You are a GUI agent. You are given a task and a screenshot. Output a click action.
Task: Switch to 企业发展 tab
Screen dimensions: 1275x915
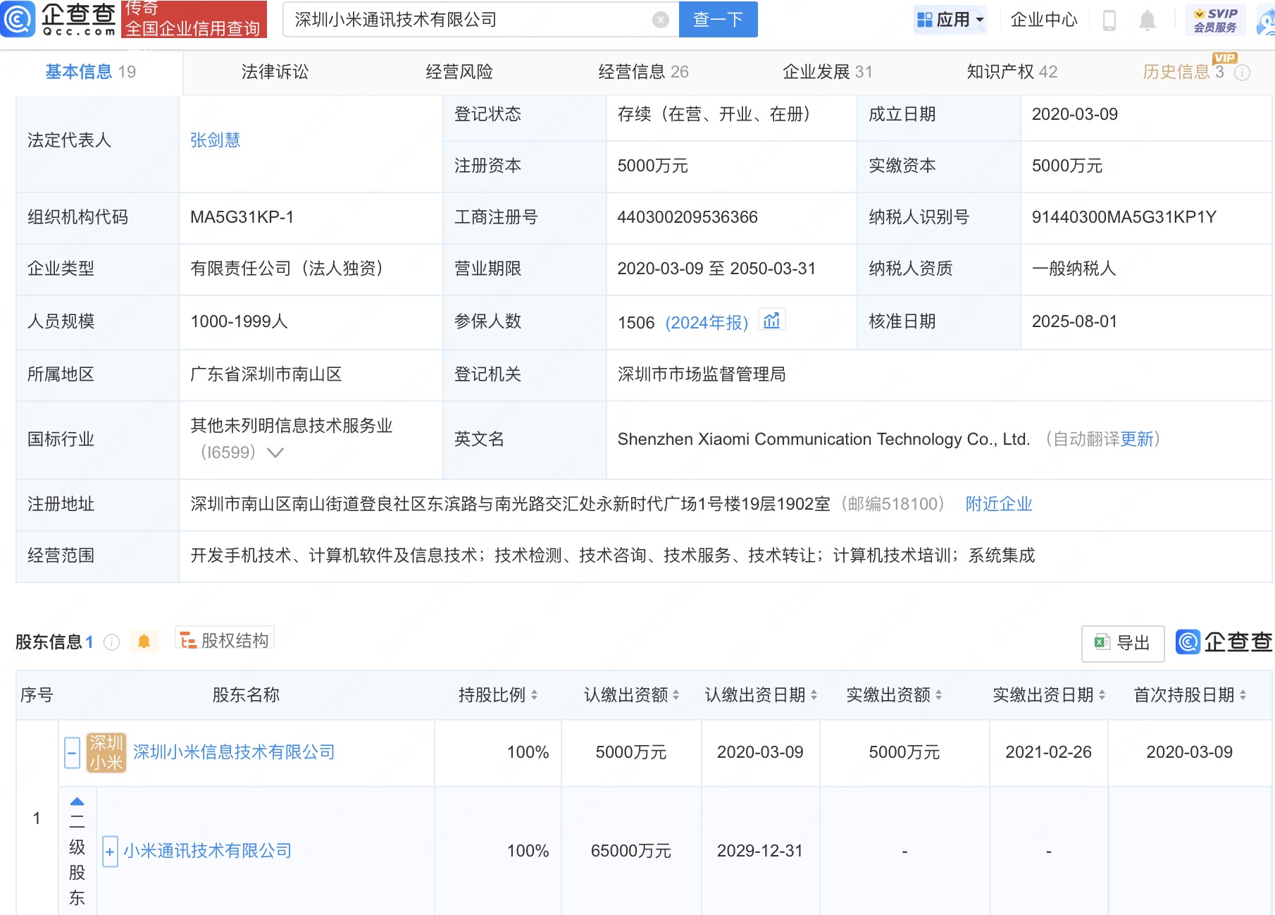pos(828,72)
